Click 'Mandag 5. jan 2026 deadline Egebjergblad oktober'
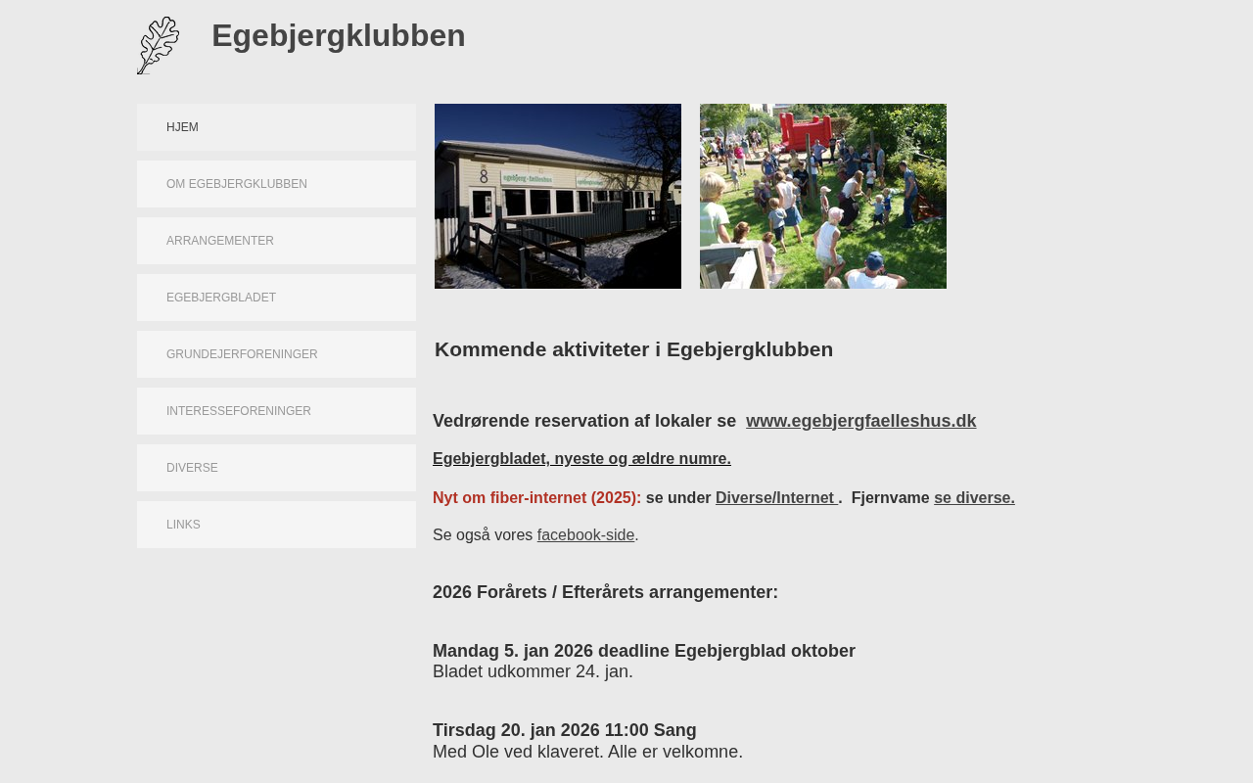Viewport: 1253px width, 783px height. tap(644, 651)
